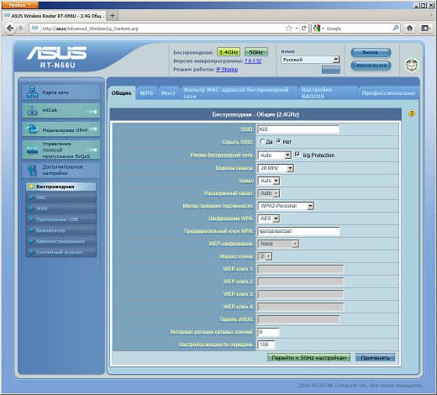
Task: Open the browser home icon
Action: pyautogui.click(x=409, y=28)
